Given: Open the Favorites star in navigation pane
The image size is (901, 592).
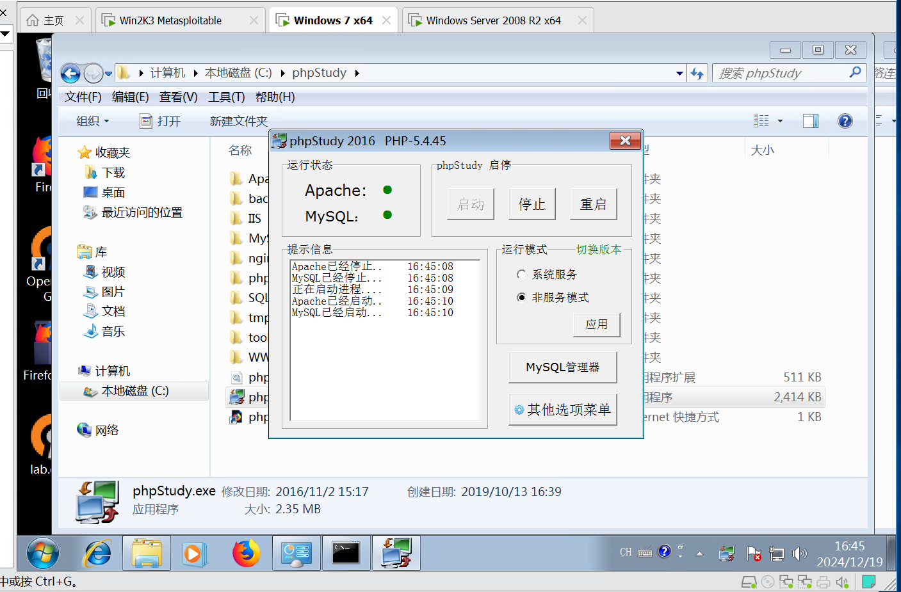Looking at the screenshot, I should click(85, 152).
